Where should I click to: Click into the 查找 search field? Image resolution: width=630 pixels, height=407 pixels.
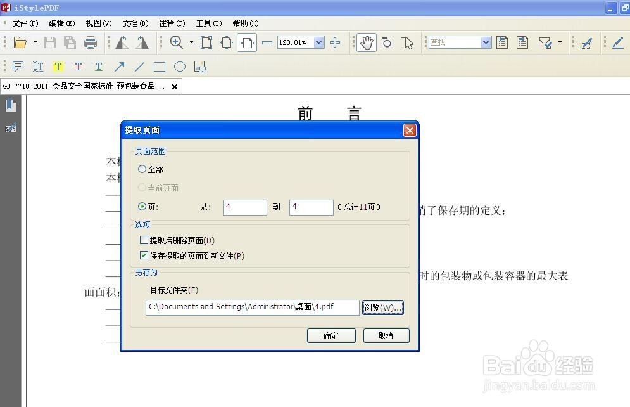tap(455, 42)
